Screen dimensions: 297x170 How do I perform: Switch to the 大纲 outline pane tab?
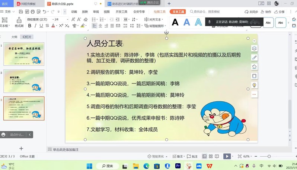[14, 37]
